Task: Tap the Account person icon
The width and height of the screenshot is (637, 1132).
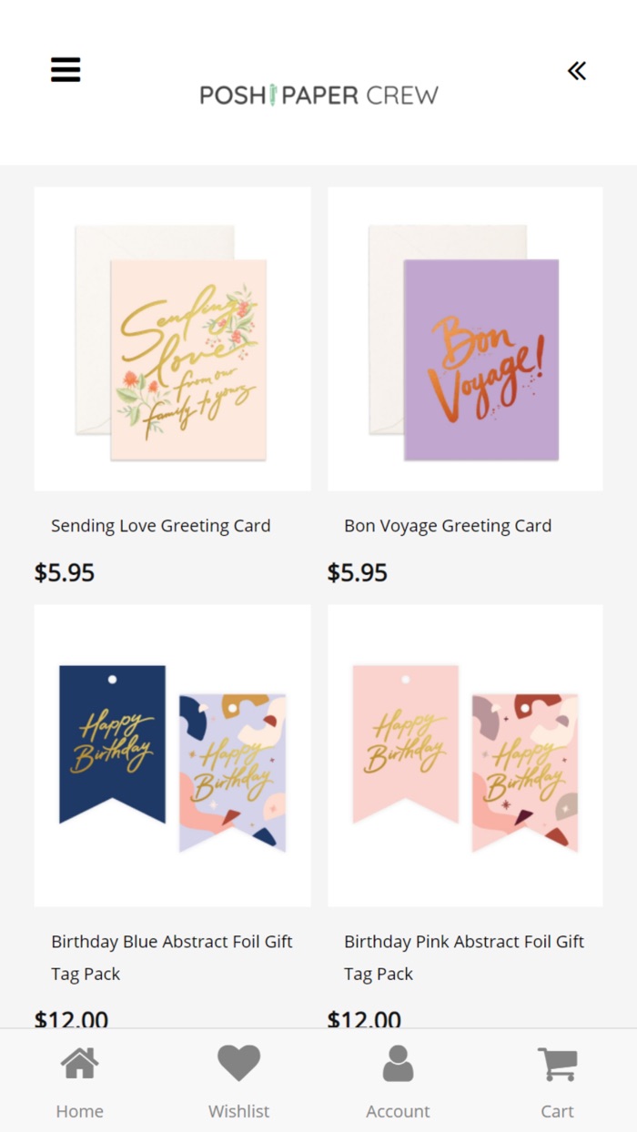Action: tap(398, 1064)
